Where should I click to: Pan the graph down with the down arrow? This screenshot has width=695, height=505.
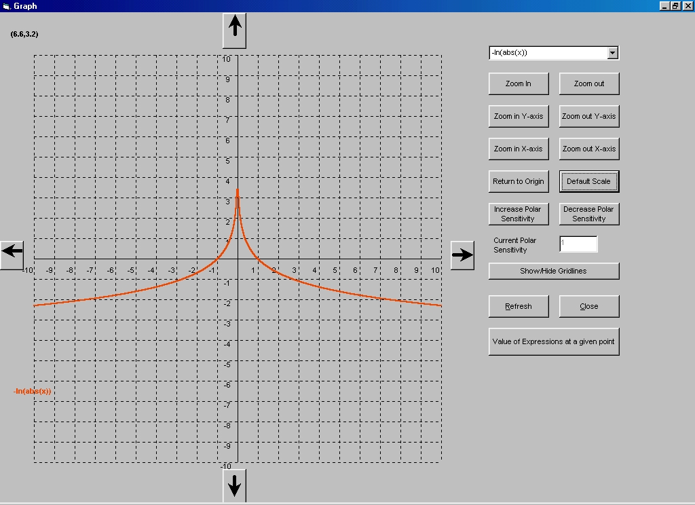(234, 485)
